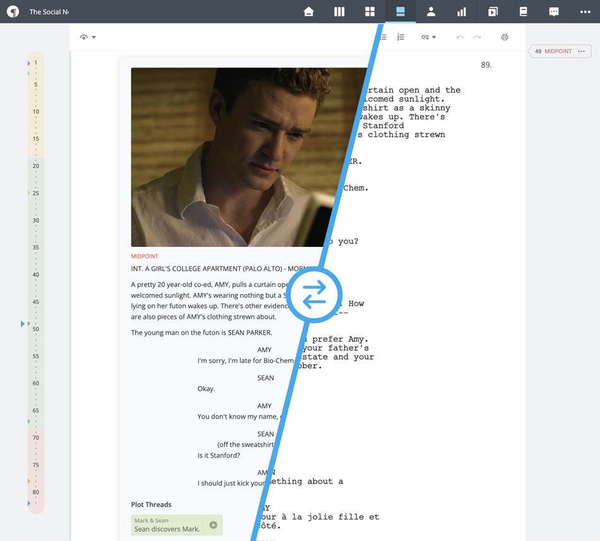Click the red MIDPOINT label under image
This screenshot has height=541, width=600.
tap(144, 256)
